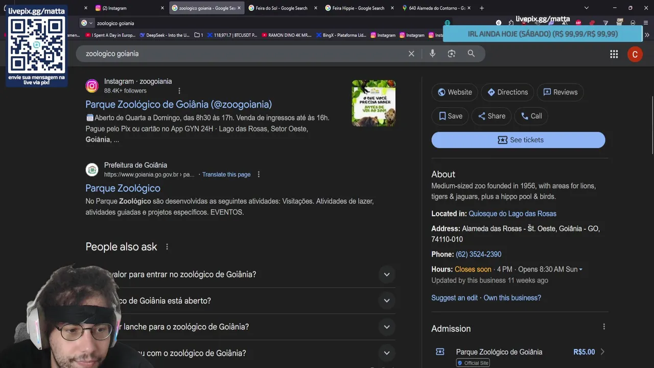654x368 pixels.
Task: Click the zoo Instagram result thumbnail
Action: pos(373,103)
